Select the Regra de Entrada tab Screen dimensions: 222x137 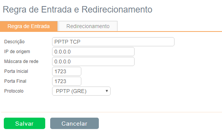click(x=29, y=26)
